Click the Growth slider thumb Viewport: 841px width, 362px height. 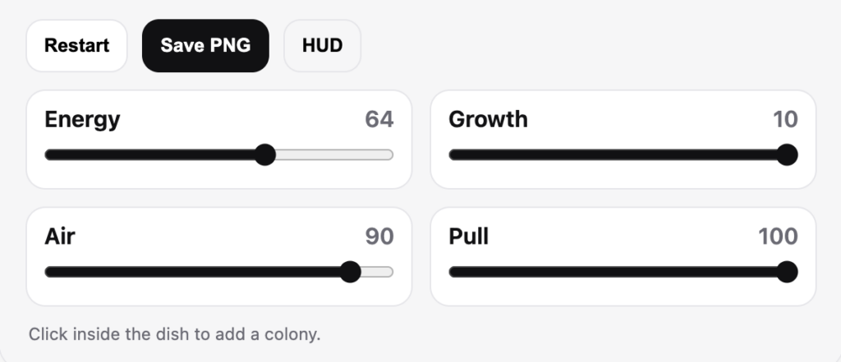[787, 154]
